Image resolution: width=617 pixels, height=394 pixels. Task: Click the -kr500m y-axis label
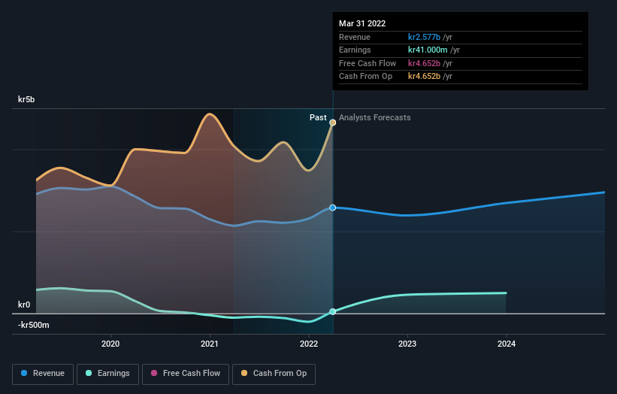(34, 325)
